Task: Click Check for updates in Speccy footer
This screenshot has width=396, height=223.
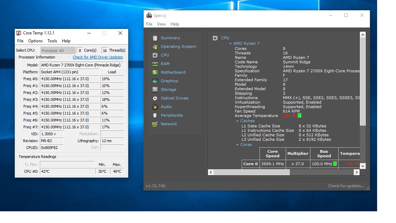Action: pos(346,186)
